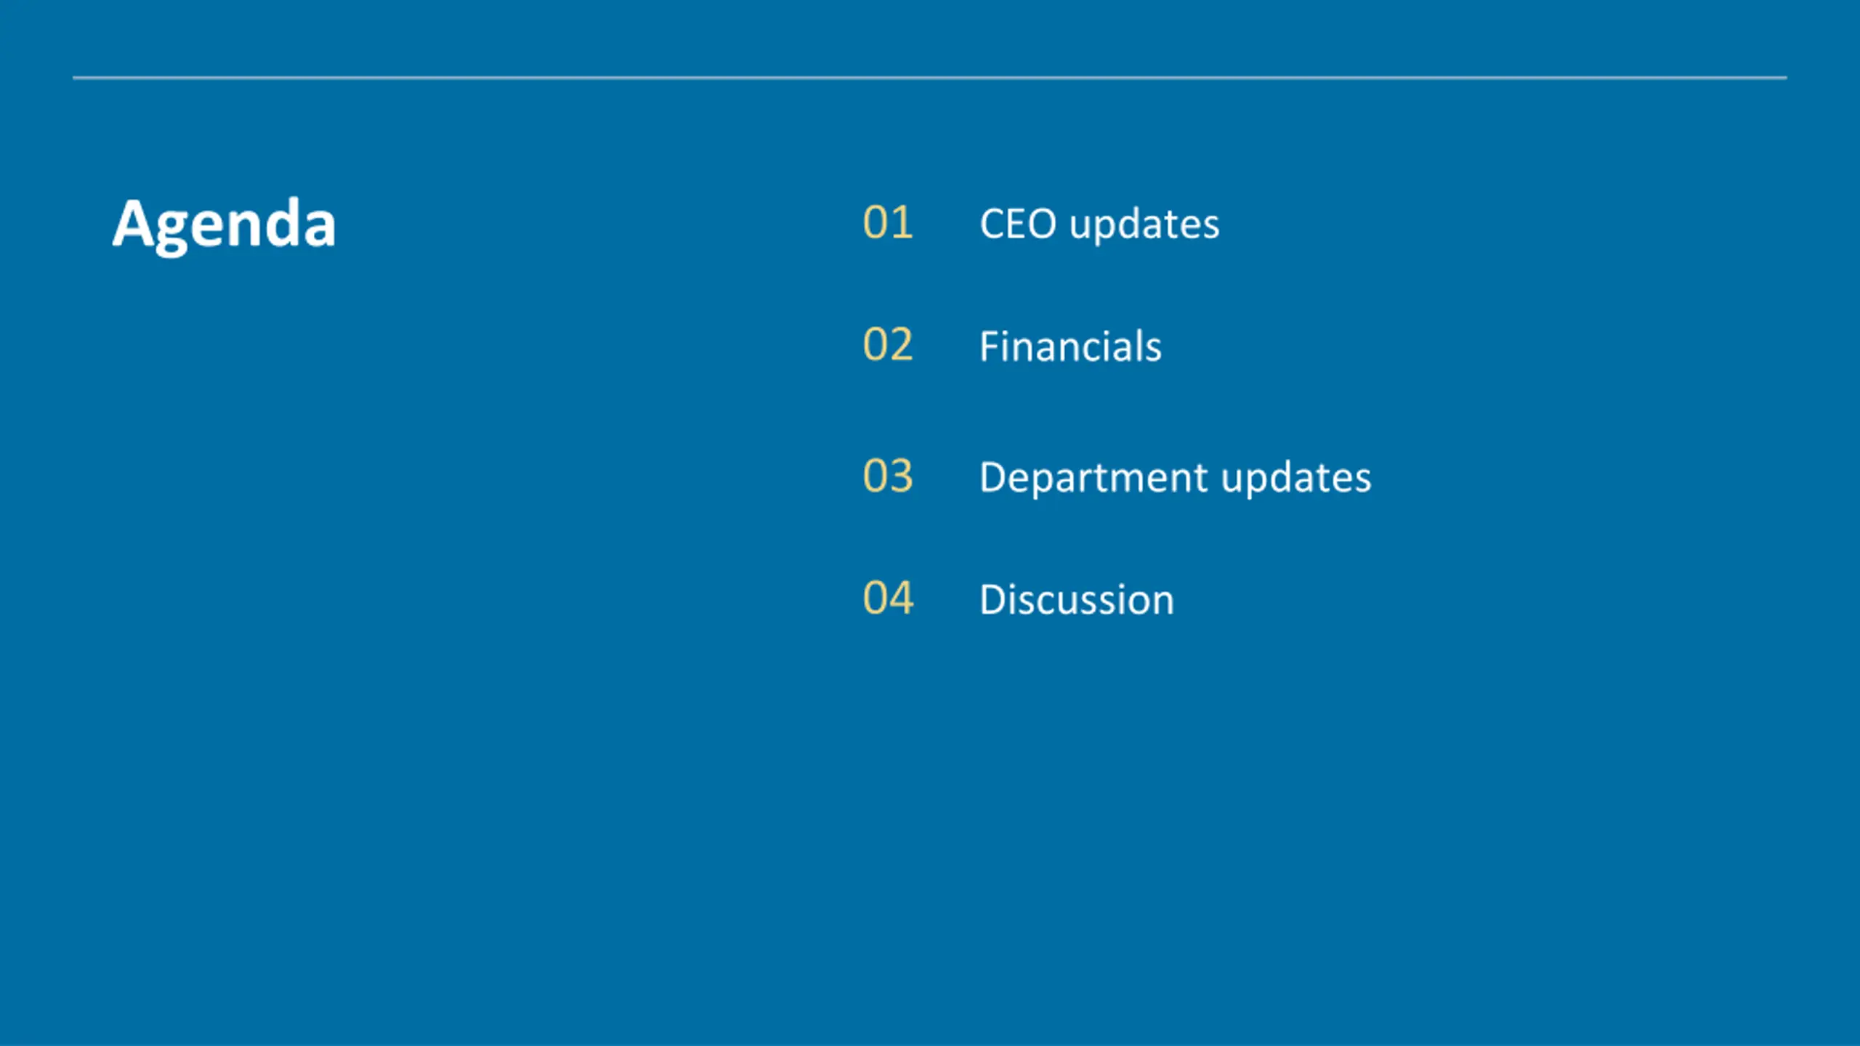Click the capital D in Discussion
Image resolution: width=1860 pixels, height=1046 pixels.
[993, 599]
